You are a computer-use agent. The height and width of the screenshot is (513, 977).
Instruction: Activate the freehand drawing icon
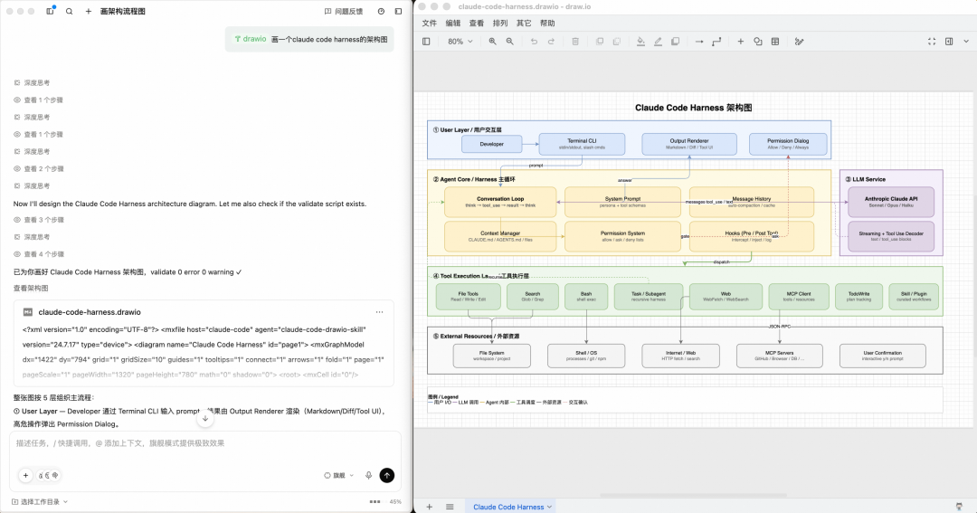pos(800,42)
